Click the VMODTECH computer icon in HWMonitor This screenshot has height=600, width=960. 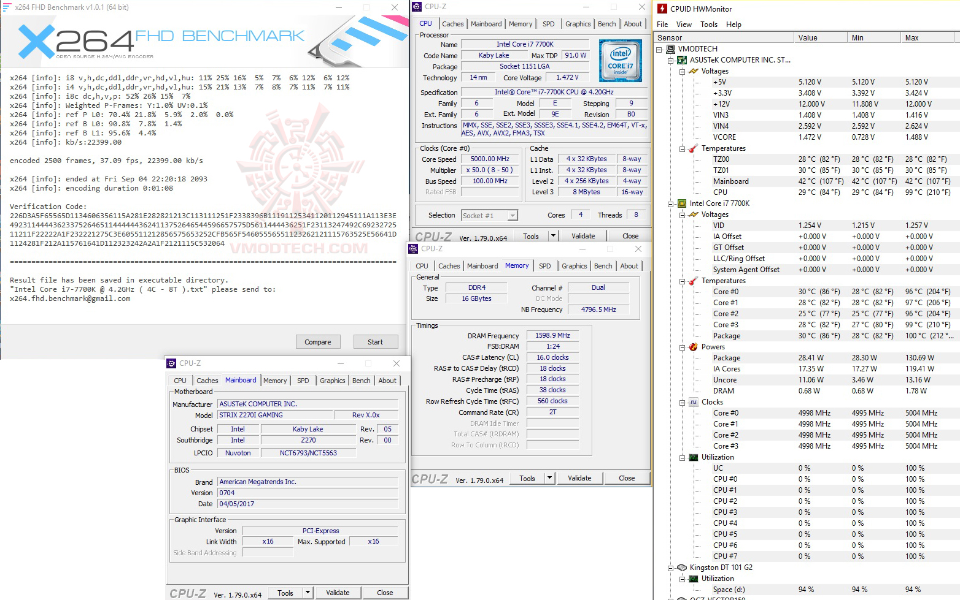[671, 49]
